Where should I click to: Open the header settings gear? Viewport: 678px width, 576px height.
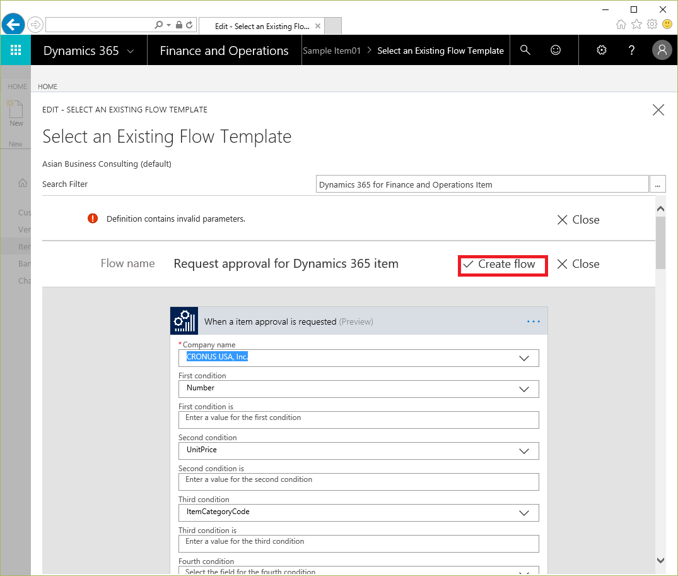602,51
